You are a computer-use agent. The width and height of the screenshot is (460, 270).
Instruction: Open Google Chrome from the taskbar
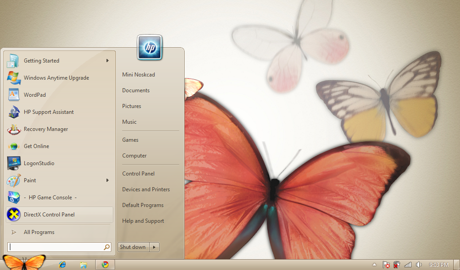pos(105,265)
